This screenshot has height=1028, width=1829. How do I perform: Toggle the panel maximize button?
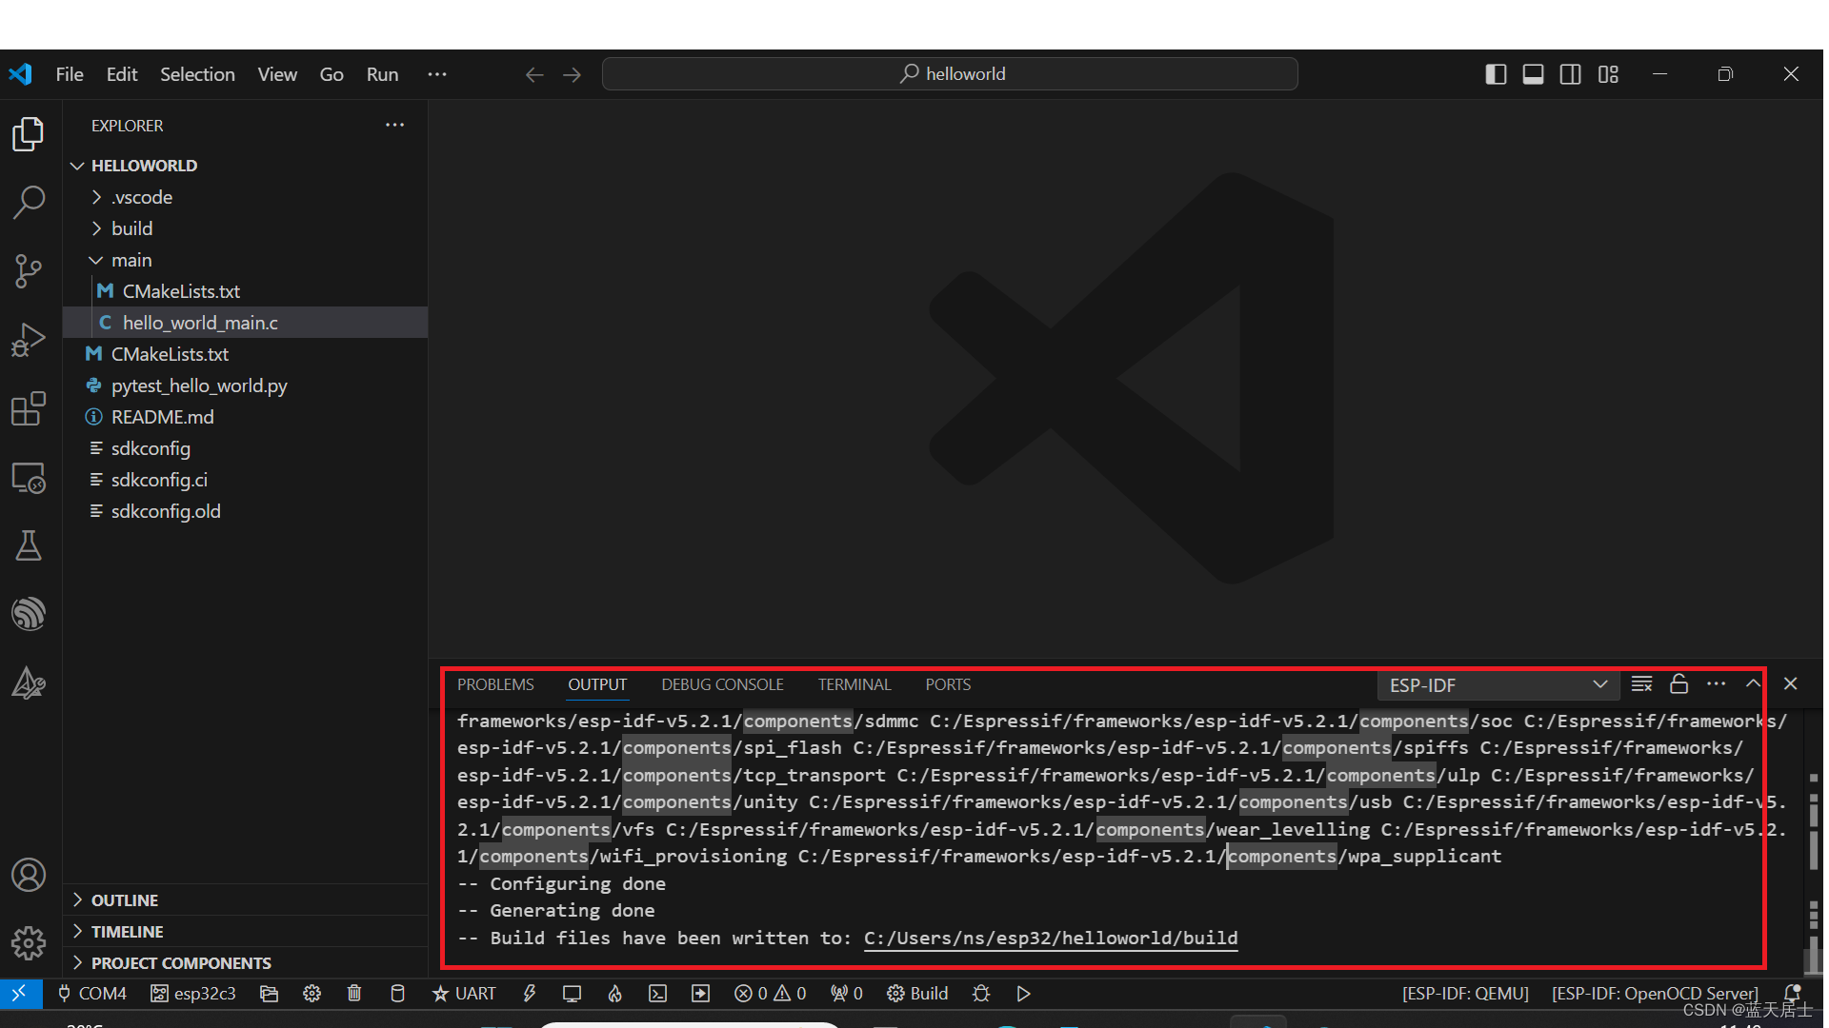(1754, 682)
